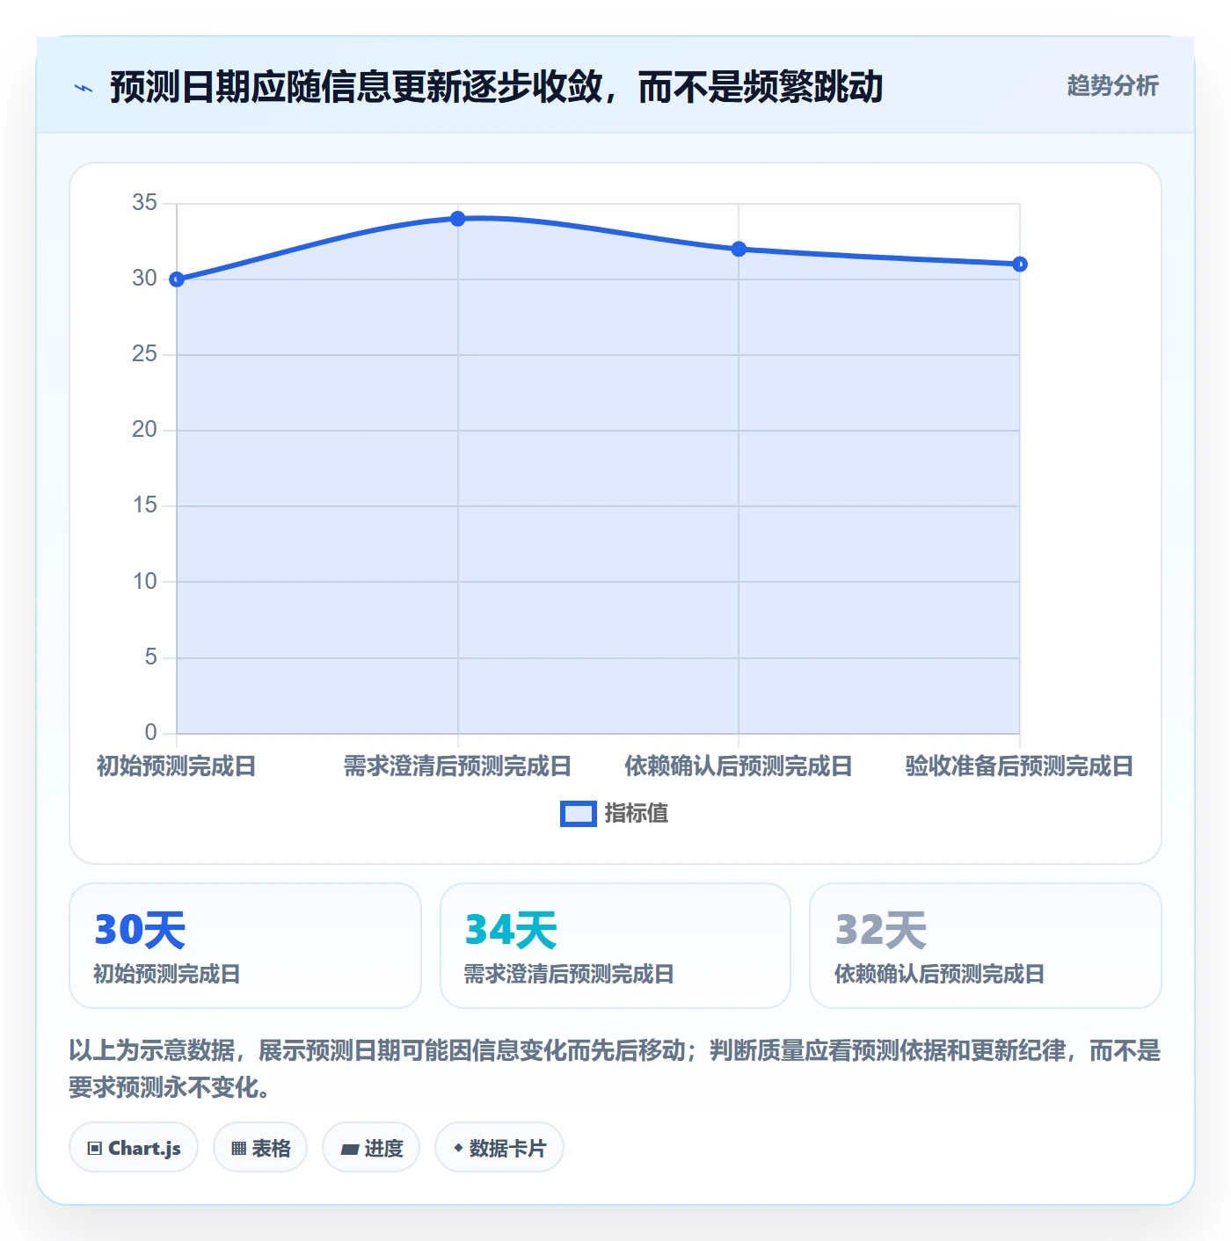Click card label 依赖确认后预测完成日 under 32天
The width and height of the screenshot is (1231, 1241).
939,974
